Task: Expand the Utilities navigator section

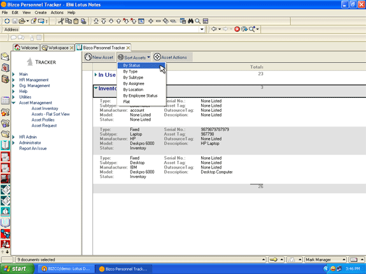Action: click(x=13, y=97)
